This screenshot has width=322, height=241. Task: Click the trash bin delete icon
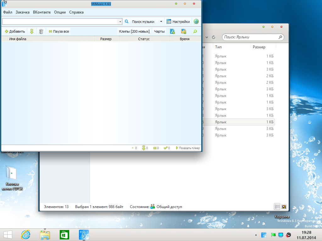click(x=41, y=31)
